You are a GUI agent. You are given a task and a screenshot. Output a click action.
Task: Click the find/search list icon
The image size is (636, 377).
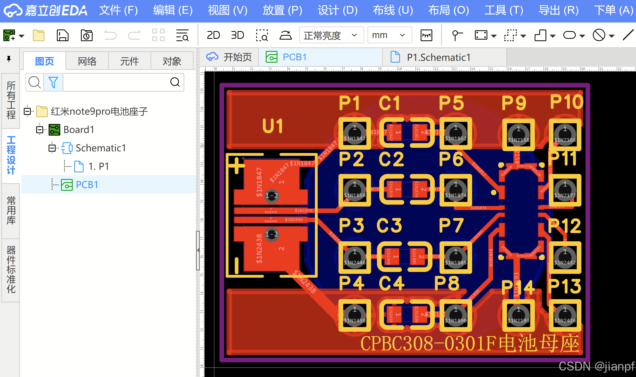pos(182,35)
